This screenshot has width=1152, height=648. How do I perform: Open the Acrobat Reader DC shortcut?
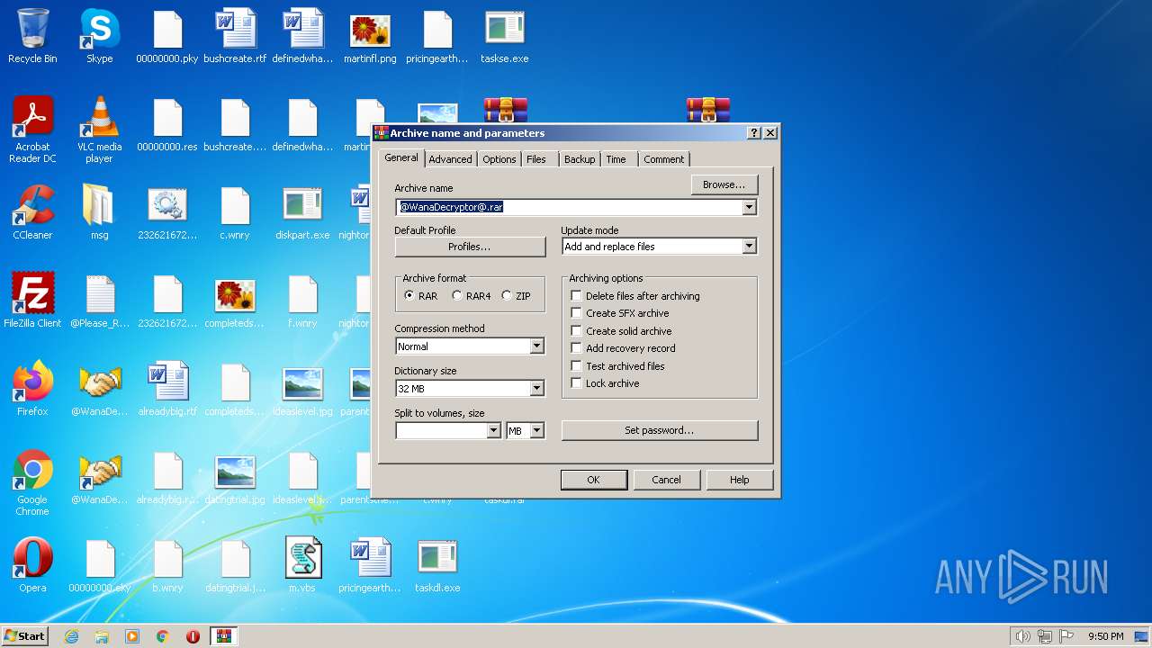point(32,130)
